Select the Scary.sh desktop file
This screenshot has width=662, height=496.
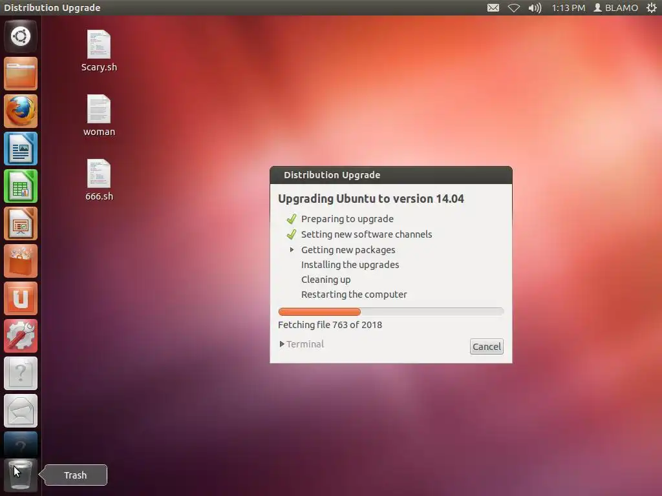point(99,51)
